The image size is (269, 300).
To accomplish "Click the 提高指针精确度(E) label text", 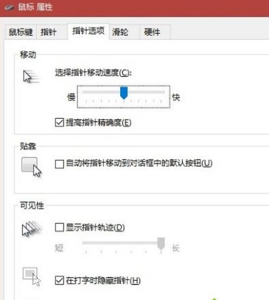I will point(98,123).
